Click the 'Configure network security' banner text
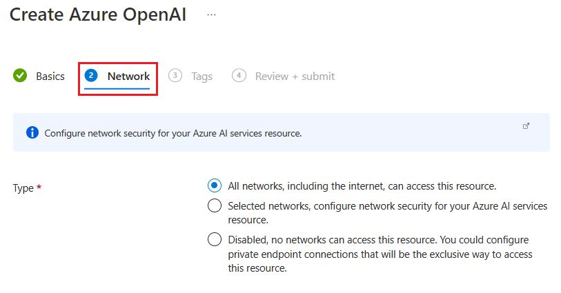Screen dimensions: 561x293 pyautogui.click(x=173, y=133)
